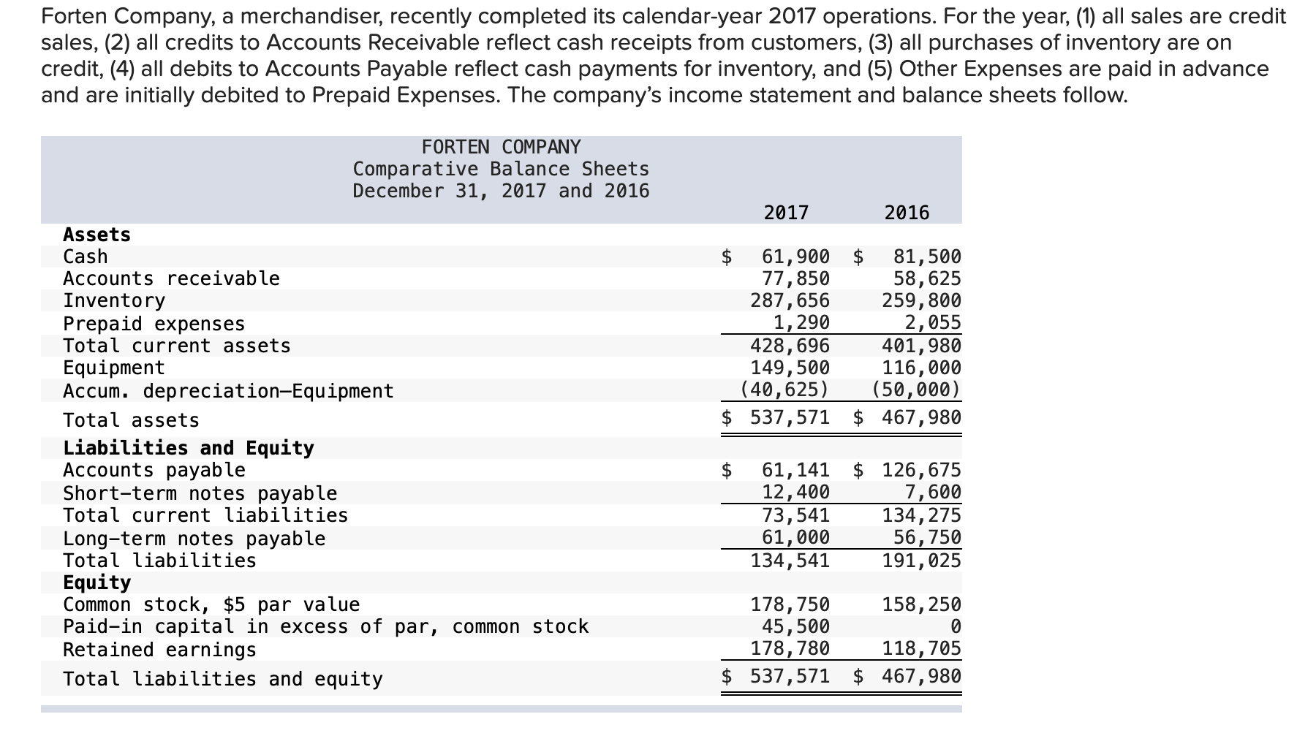Select 'Common stock, $5 par value' label
This screenshot has height=744, width=1316.
[x=211, y=604]
